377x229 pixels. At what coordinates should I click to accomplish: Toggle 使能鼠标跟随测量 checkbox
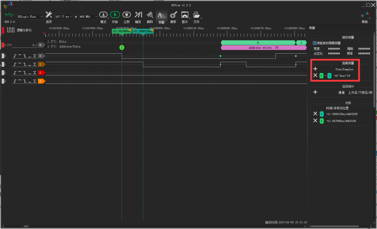point(314,43)
